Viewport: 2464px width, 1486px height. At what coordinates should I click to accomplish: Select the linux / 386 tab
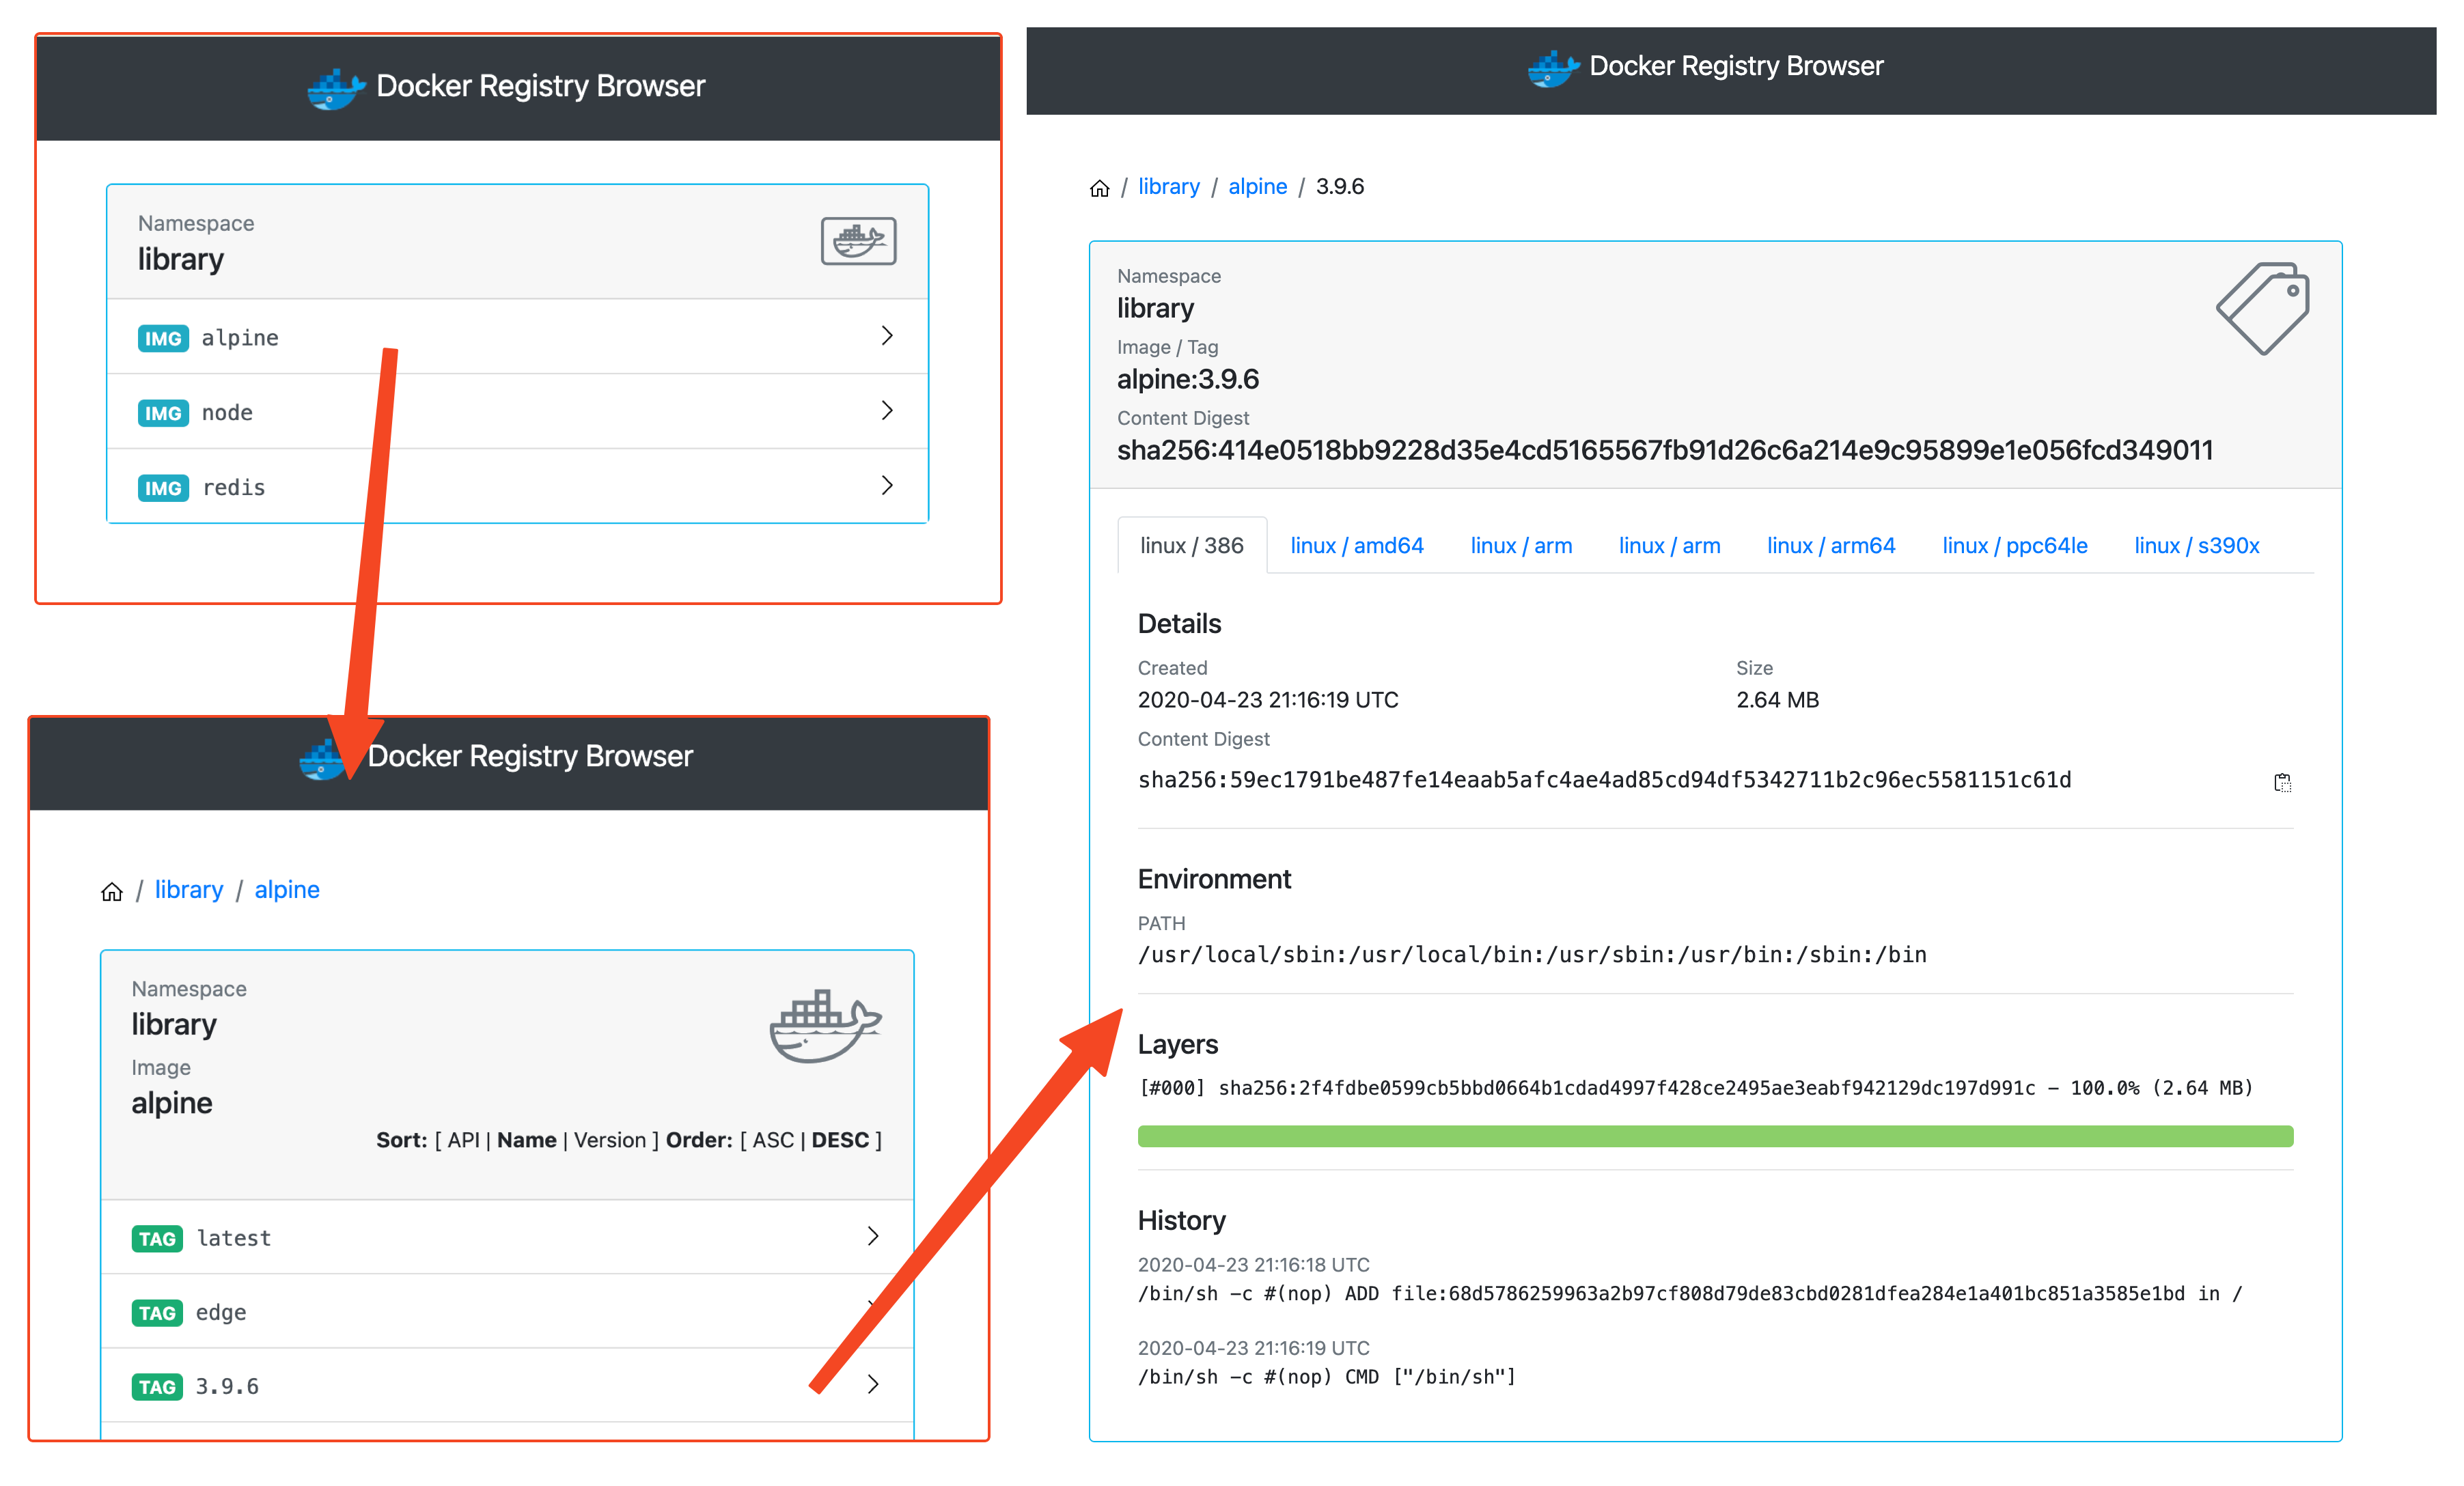(1191, 545)
